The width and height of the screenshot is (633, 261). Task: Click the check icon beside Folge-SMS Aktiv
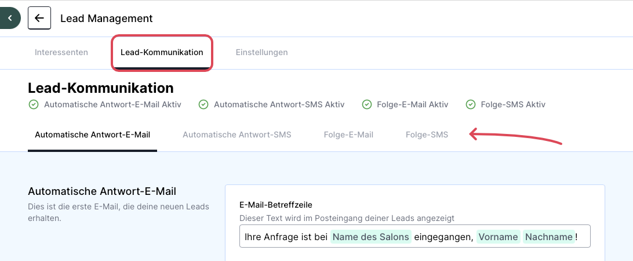(x=470, y=104)
